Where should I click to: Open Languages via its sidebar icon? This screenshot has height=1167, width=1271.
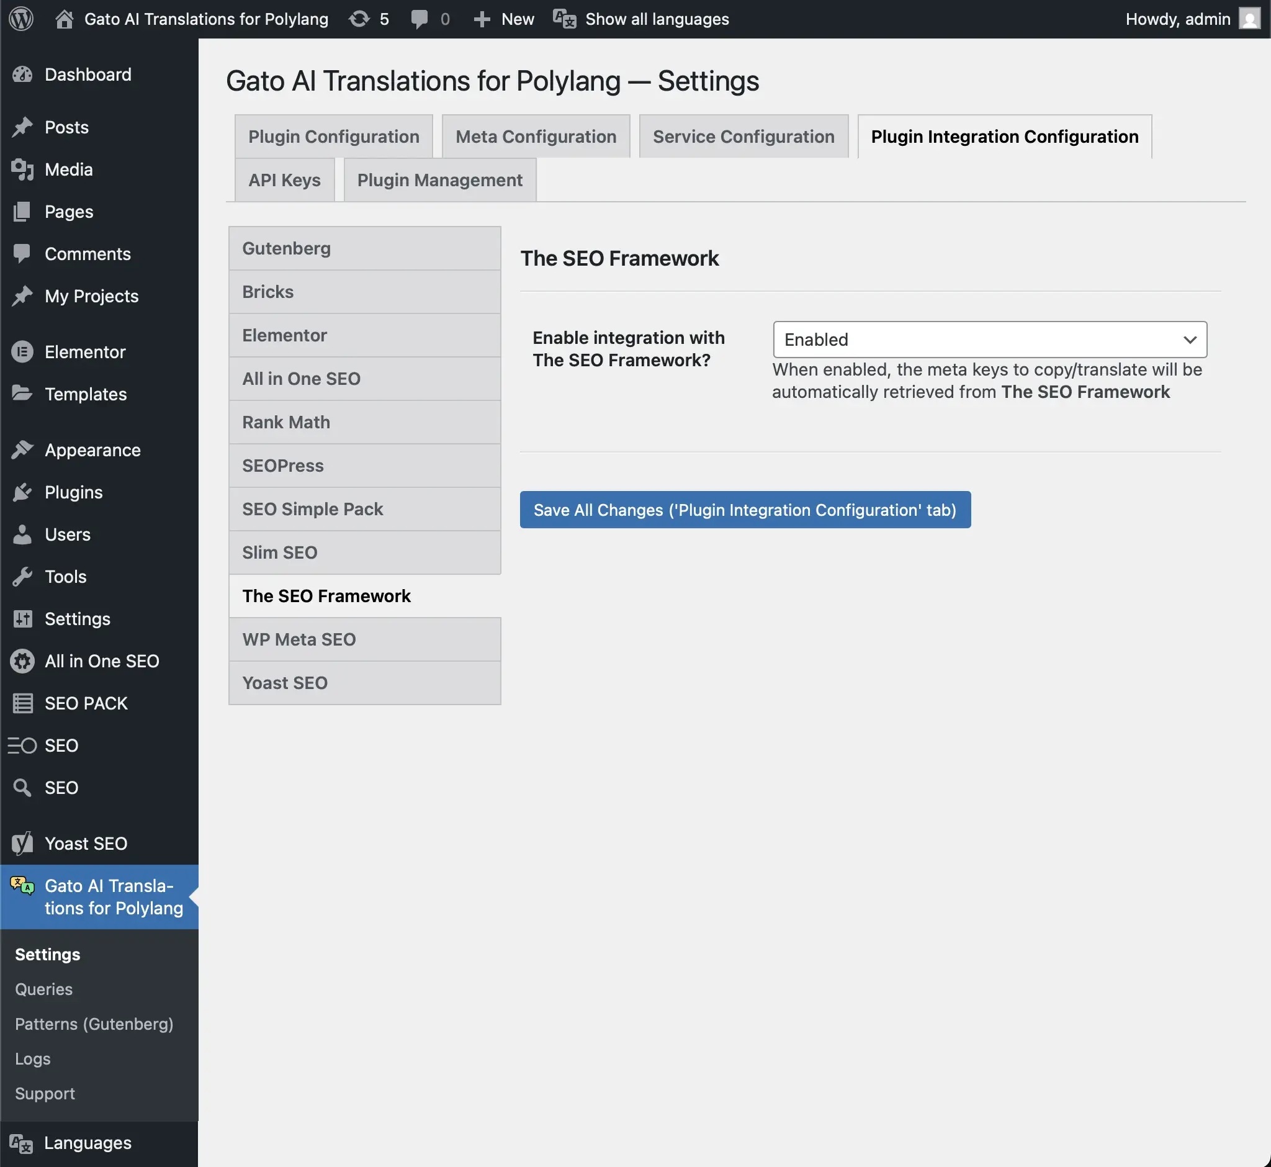tap(21, 1142)
